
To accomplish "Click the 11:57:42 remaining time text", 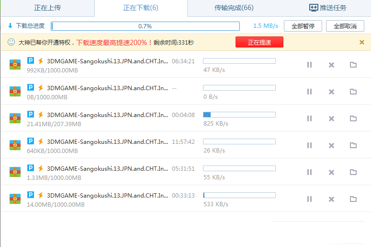I will pyautogui.click(x=183, y=142).
